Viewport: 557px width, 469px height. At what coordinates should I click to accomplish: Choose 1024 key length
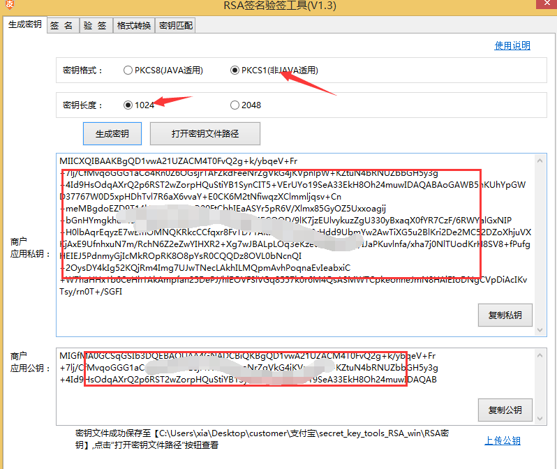coord(128,105)
